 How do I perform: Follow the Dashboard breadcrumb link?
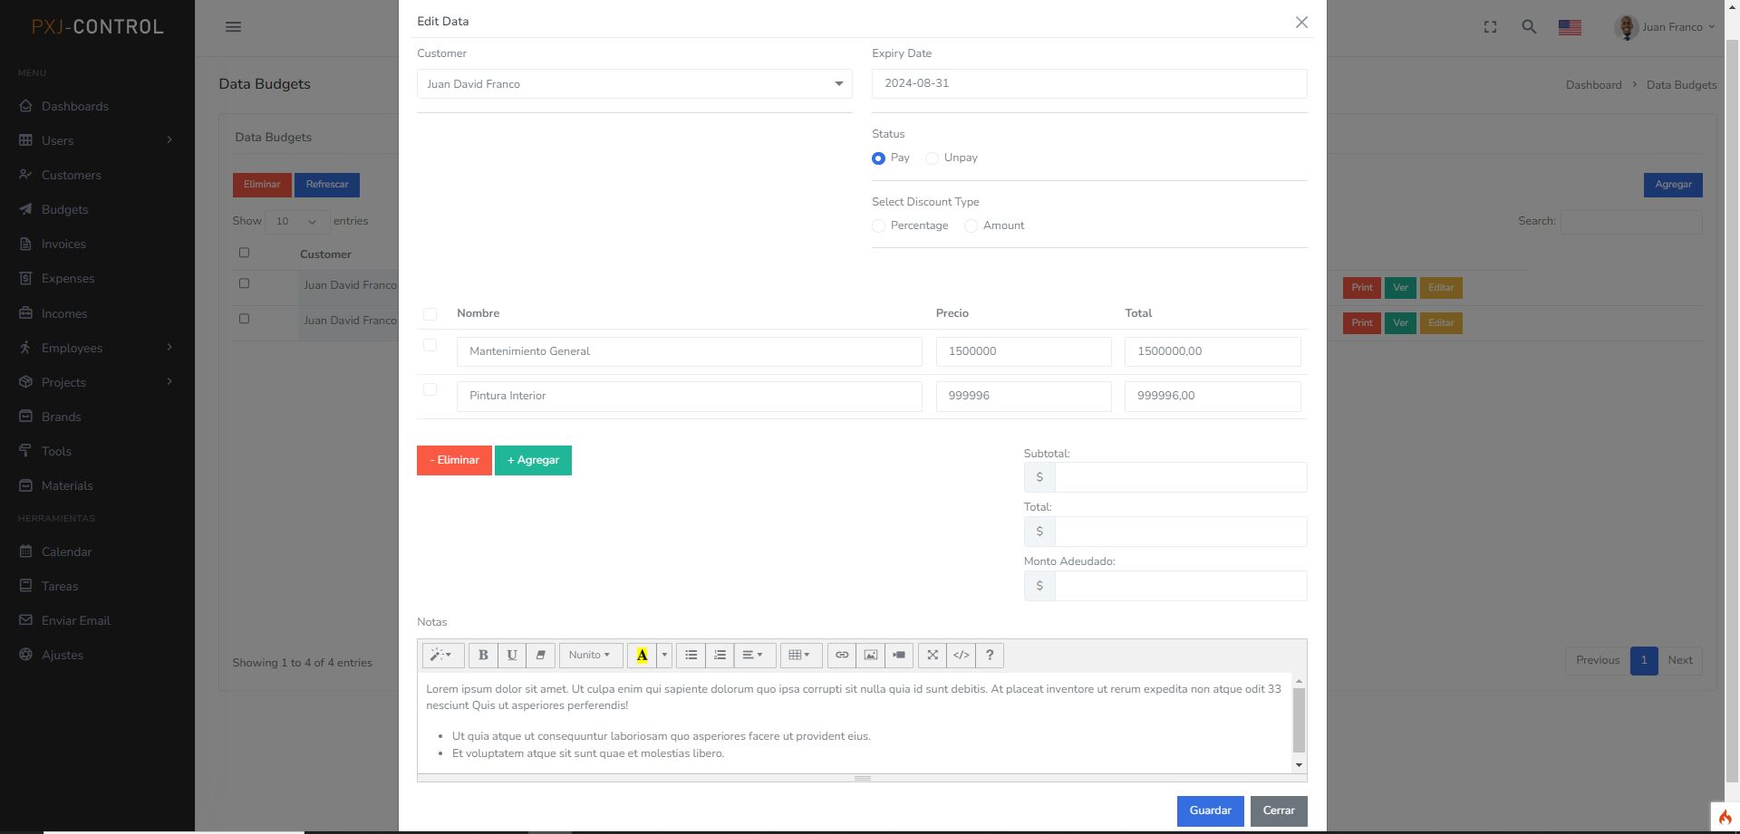[x=1593, y=85]
